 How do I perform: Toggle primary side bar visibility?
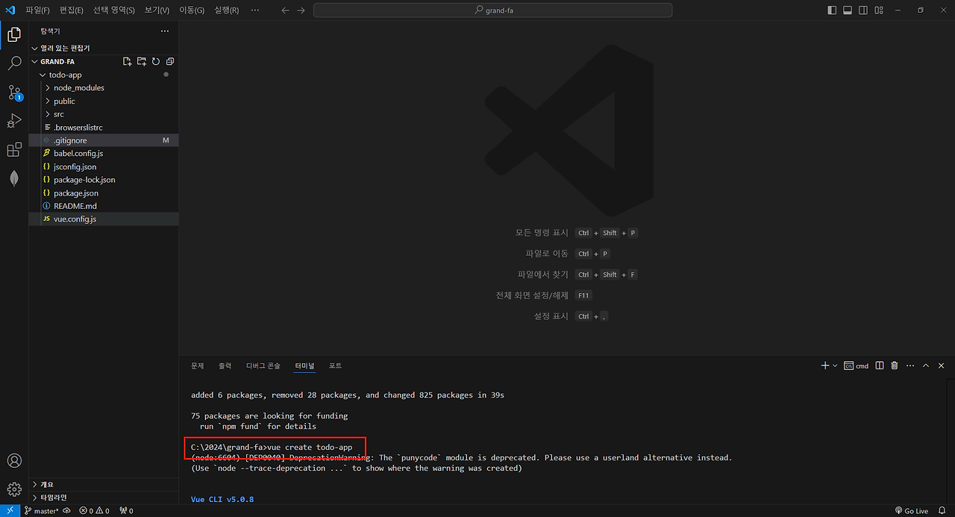pyautogui.click(x=832, y=10)
